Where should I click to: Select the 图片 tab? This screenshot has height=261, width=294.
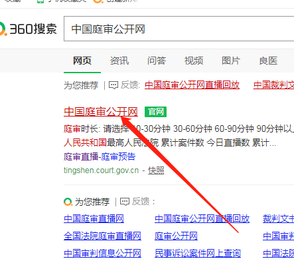tap(231, 61)
